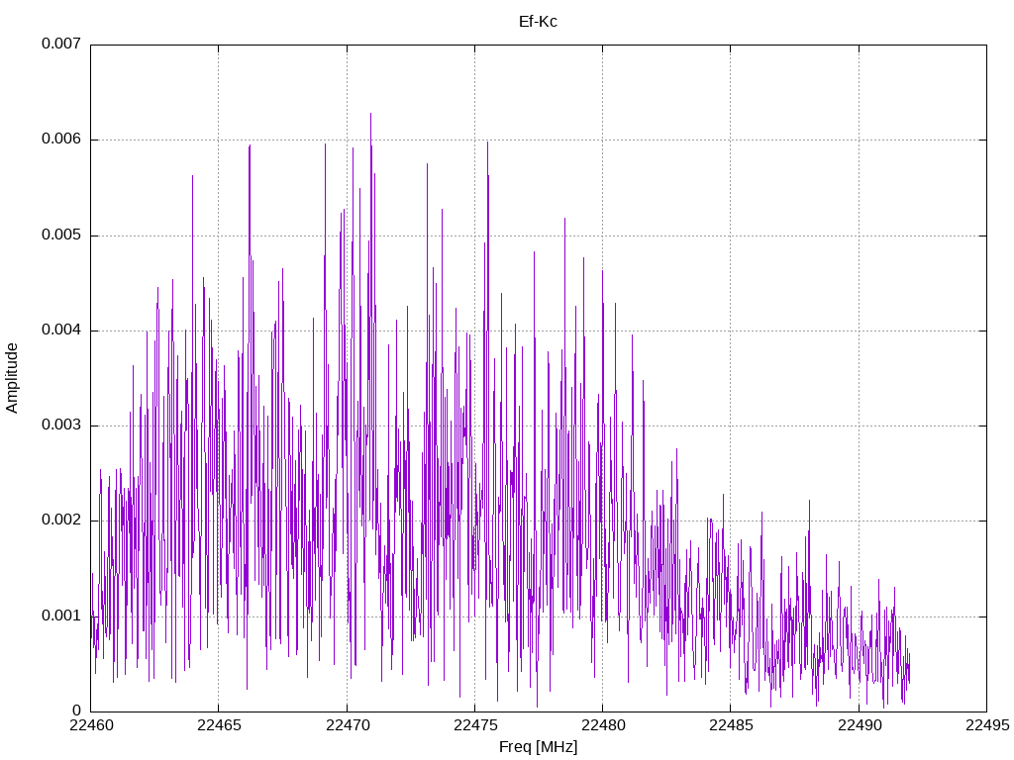The height and width of the screenshot is (760, 1014).
Task: Click the x-axis tick label 22465
Action: point(219,725)
